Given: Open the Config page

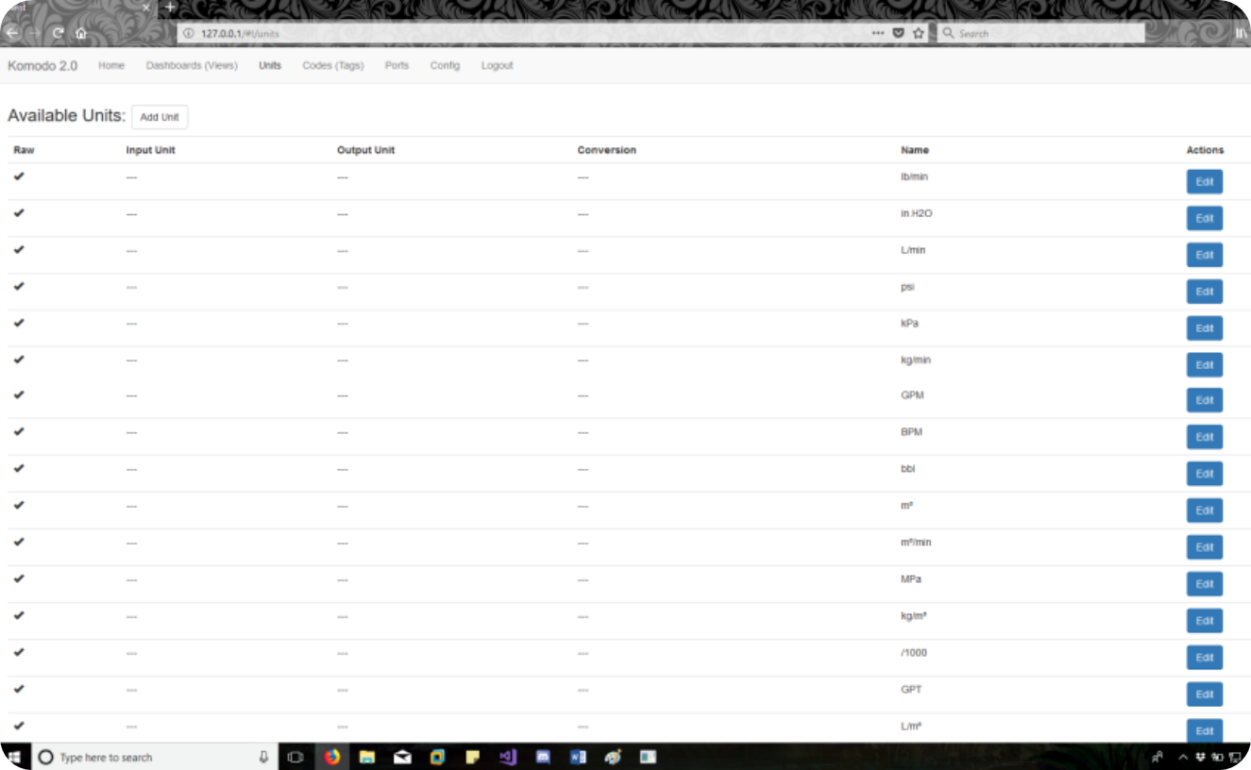Looking at the screenshot, I should point(445,66).
